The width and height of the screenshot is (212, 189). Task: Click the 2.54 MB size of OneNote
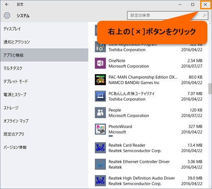(195, 61)
